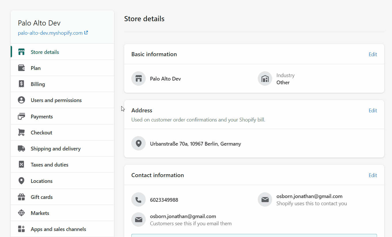392x237 pixels.
Task: Click the Checkout shopping cart icon
Action: 21,132
